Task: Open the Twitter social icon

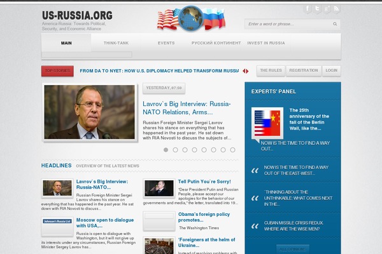Action: pos(317,9)
